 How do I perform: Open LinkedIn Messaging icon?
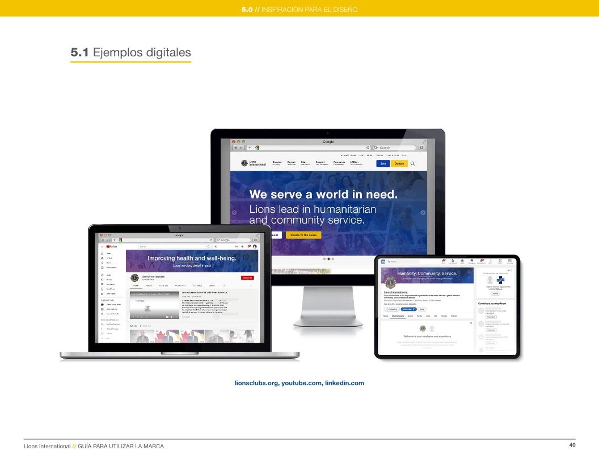coord(472,262)
